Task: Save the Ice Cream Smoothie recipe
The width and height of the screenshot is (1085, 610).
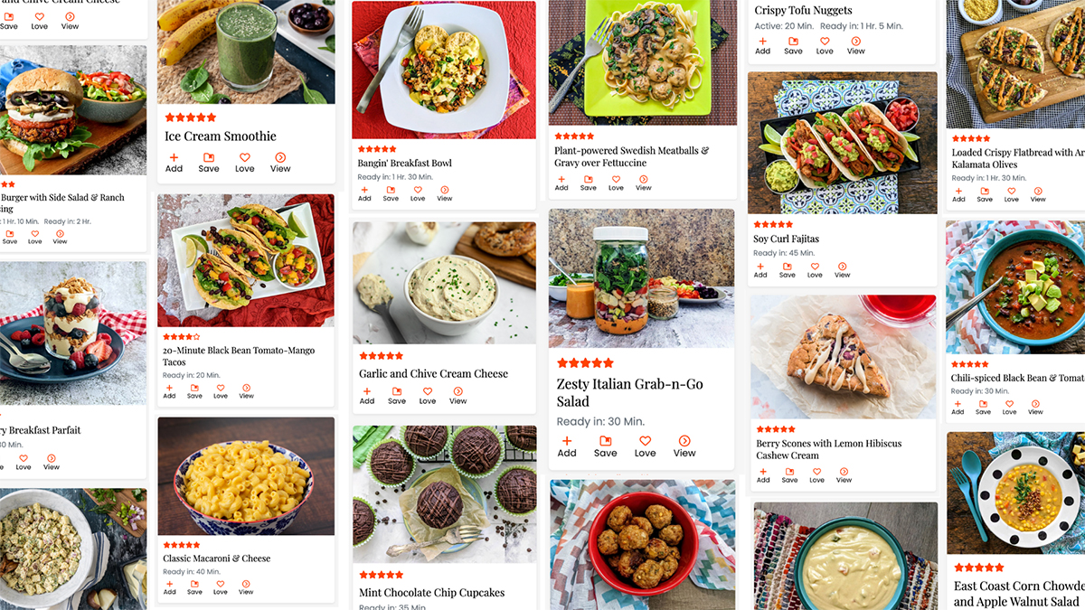Action: (209, 163)
